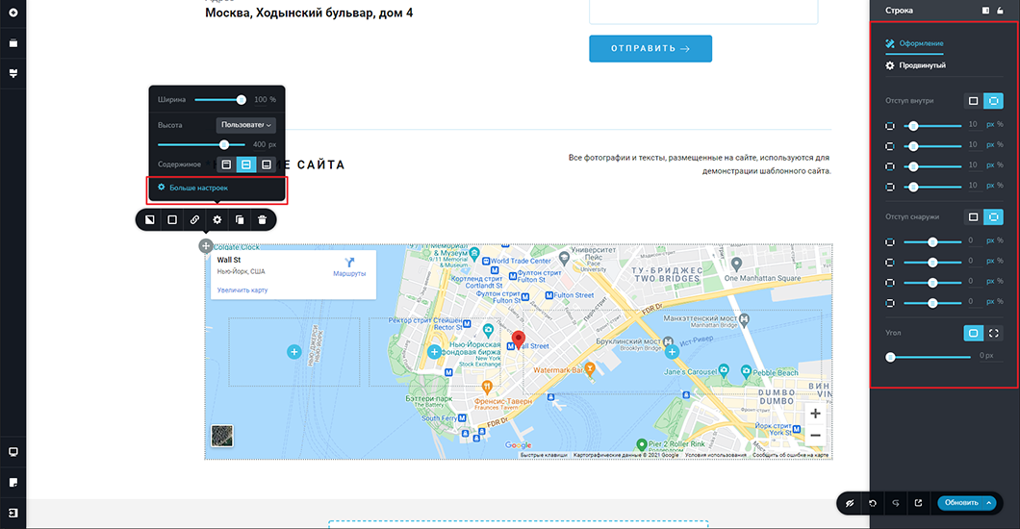
Task: Click the Обновить button
Action: 960,503
